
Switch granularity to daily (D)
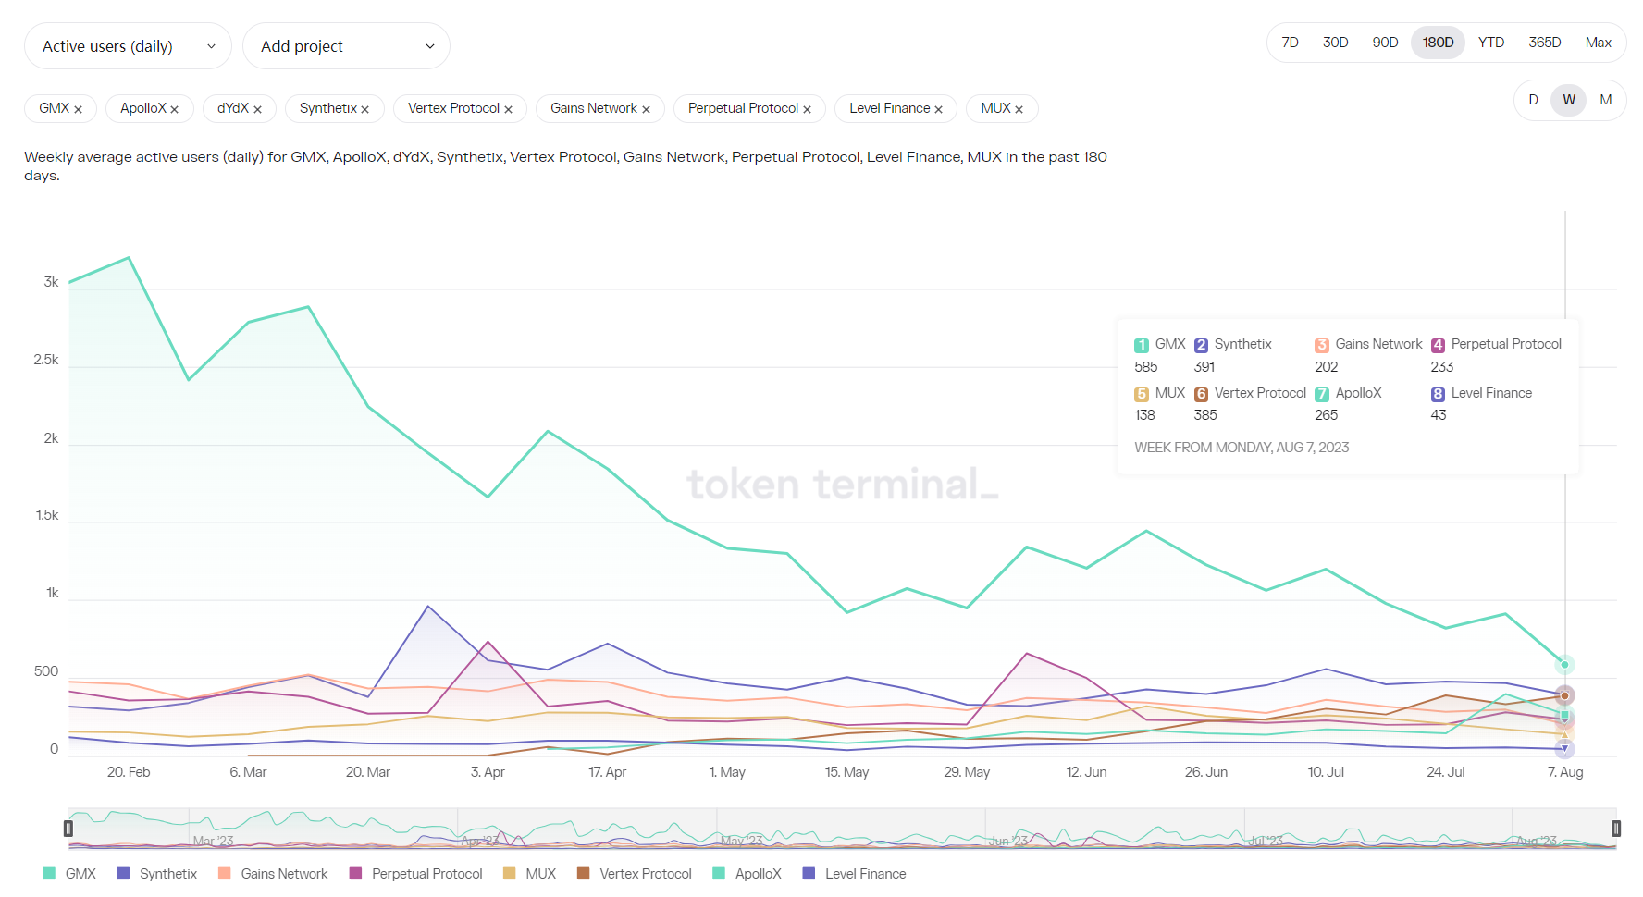click(x=1533, y=100)
